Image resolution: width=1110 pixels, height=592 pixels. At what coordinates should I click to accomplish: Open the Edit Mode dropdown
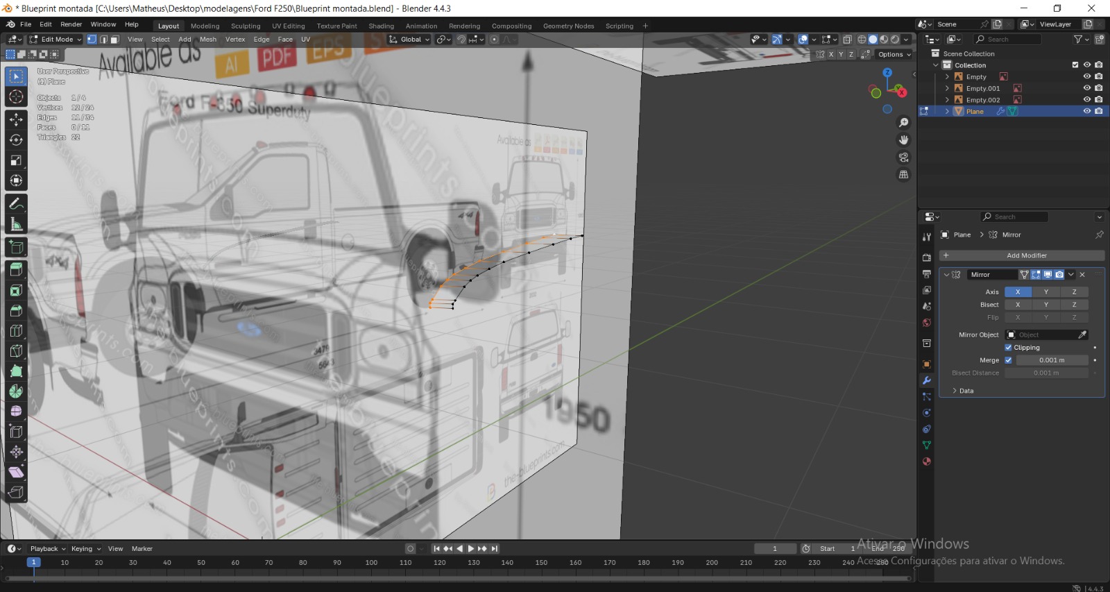pos(55,40)
